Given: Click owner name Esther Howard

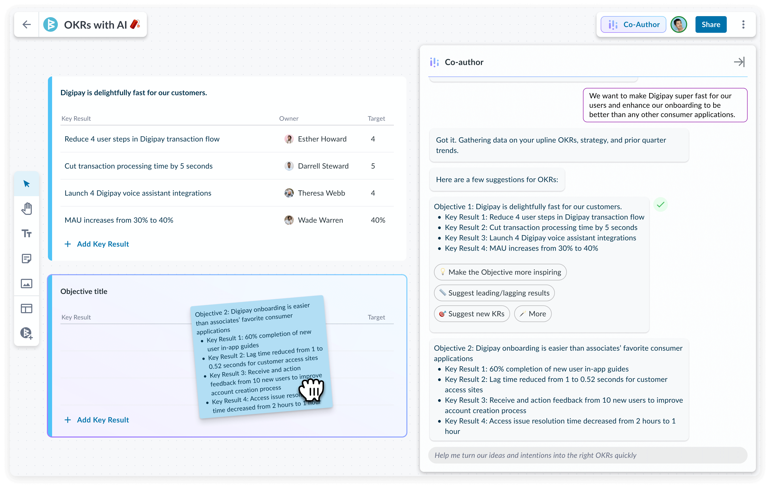Looking at the screenshot, I should click(322, 139).
